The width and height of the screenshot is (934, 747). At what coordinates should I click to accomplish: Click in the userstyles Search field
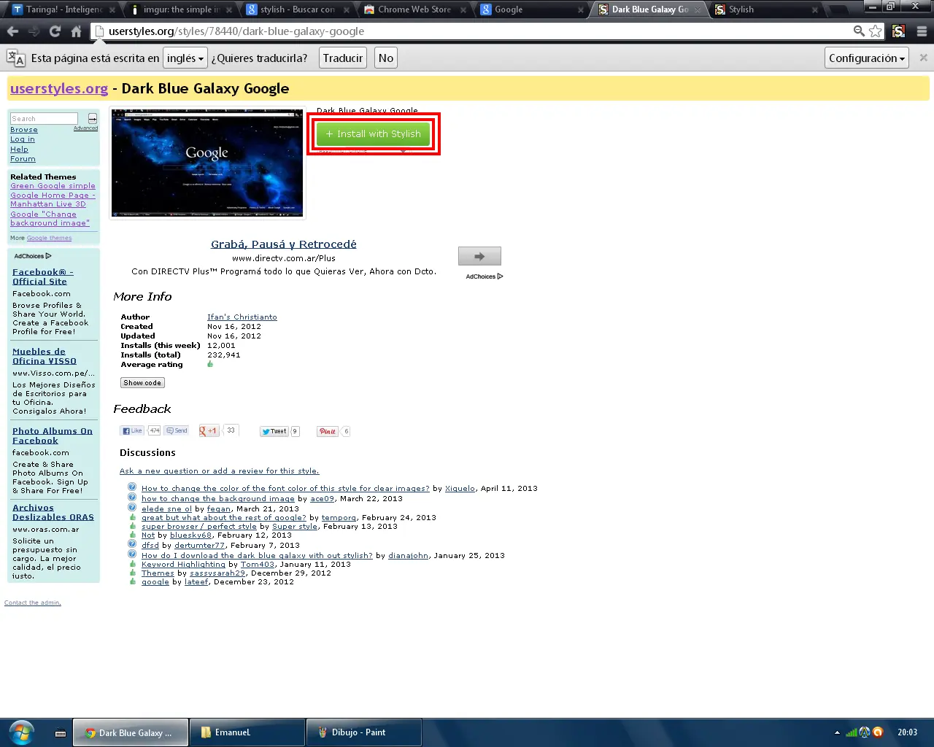(44, 118)
